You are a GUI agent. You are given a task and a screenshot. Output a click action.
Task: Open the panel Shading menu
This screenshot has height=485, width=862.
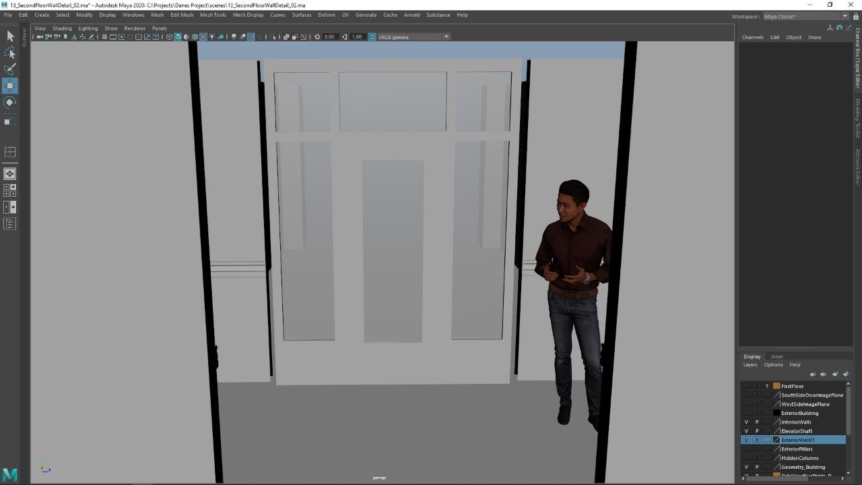click(x=62, y=28)
